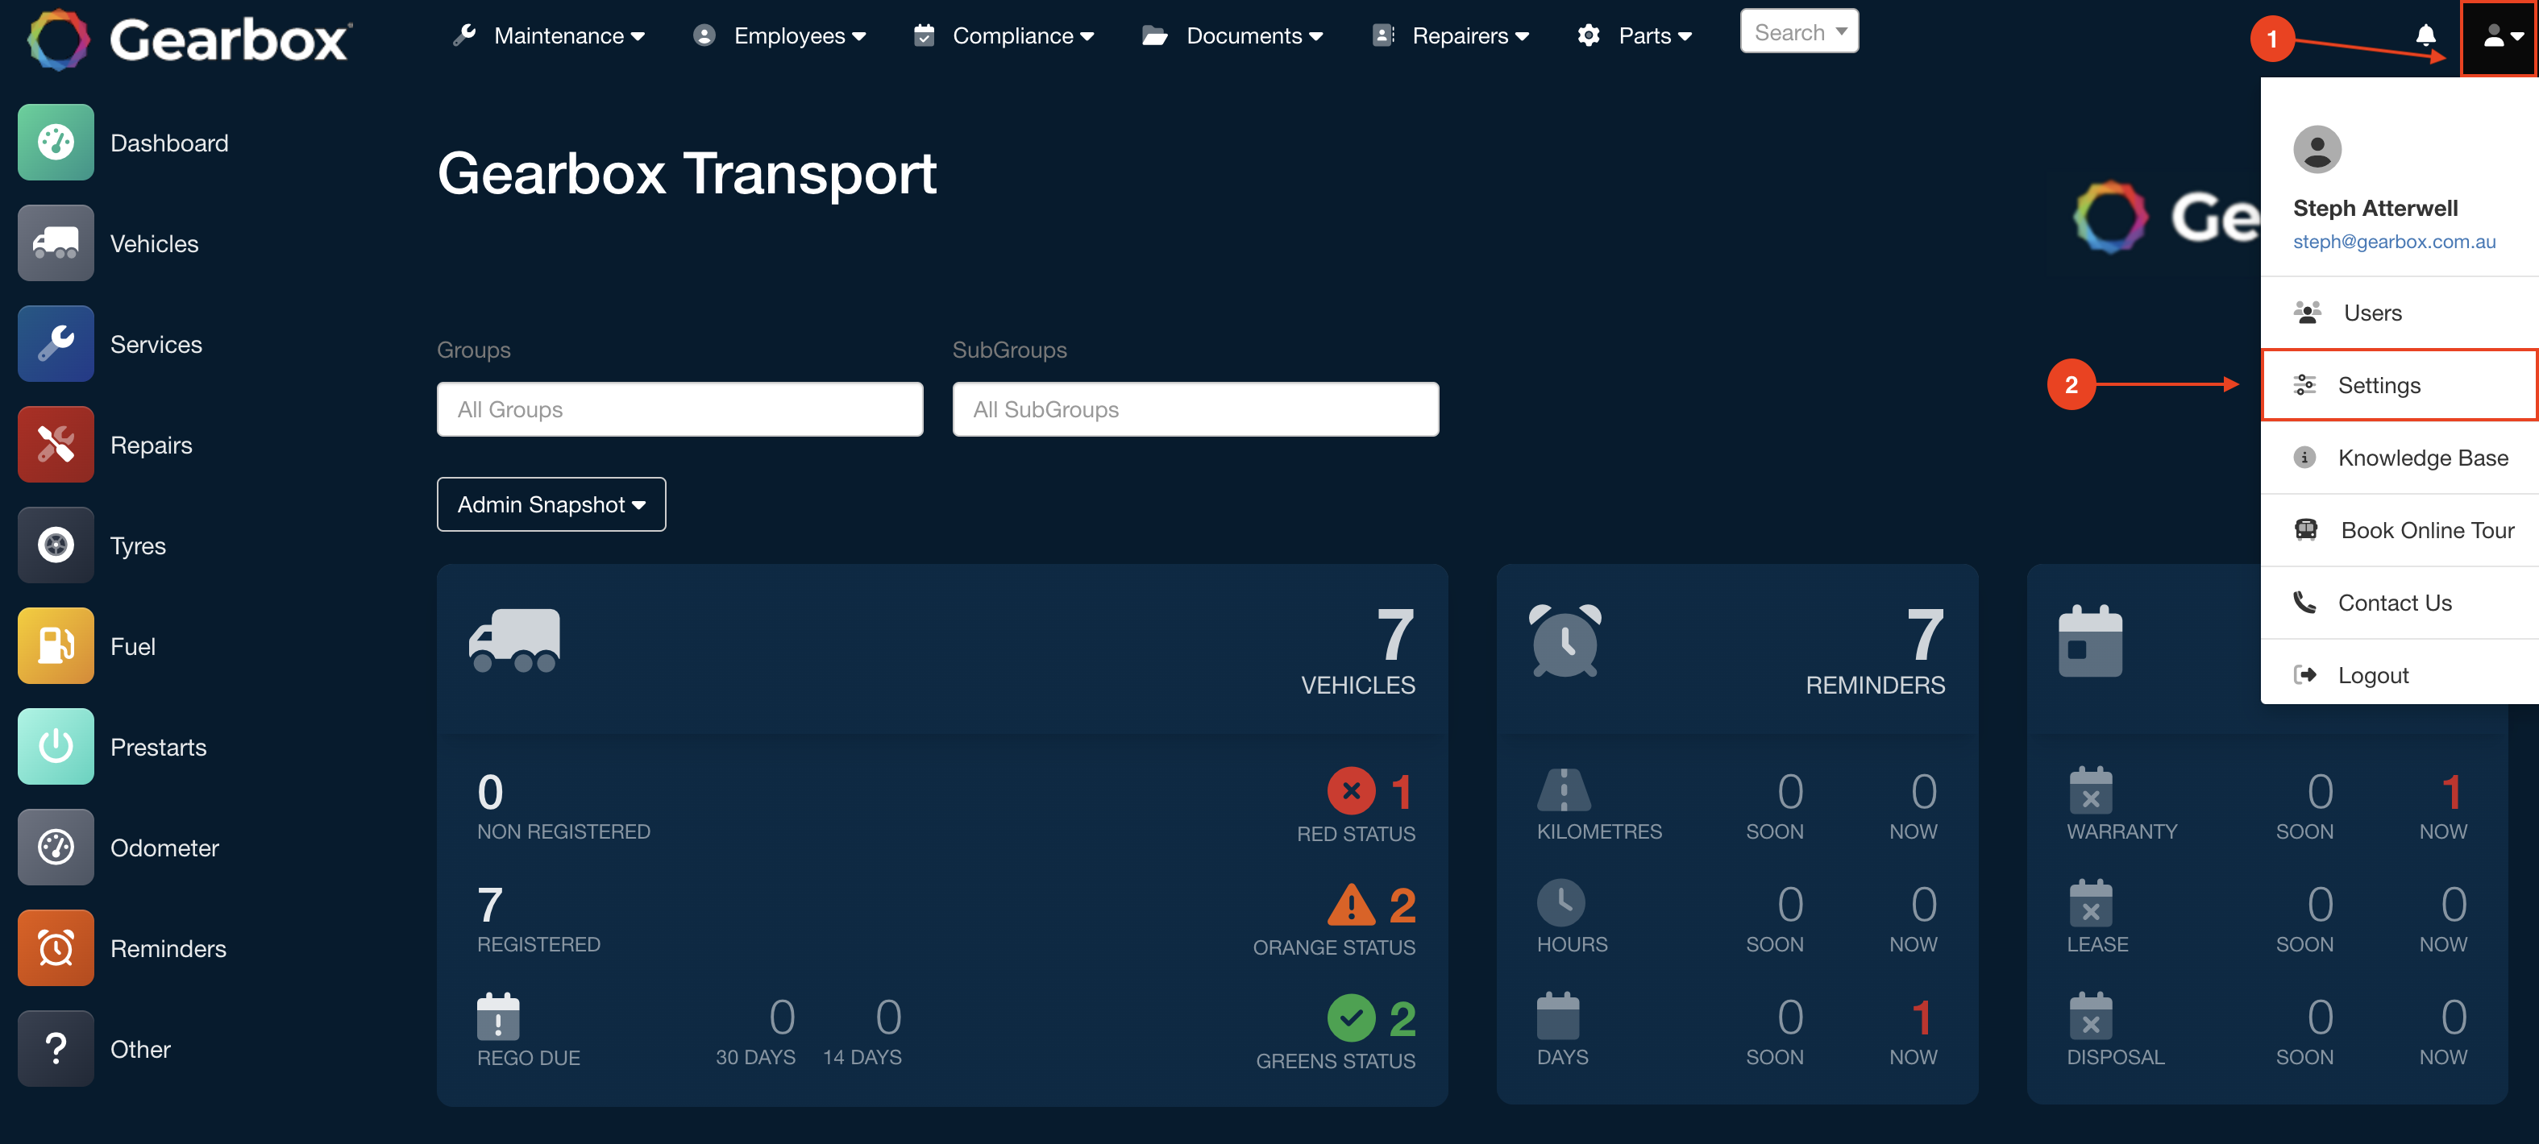Click the truck icon on Vehicles card
Image resolution: width=2539 pixels, height=1144 pixels.
(x=514, y=640)
